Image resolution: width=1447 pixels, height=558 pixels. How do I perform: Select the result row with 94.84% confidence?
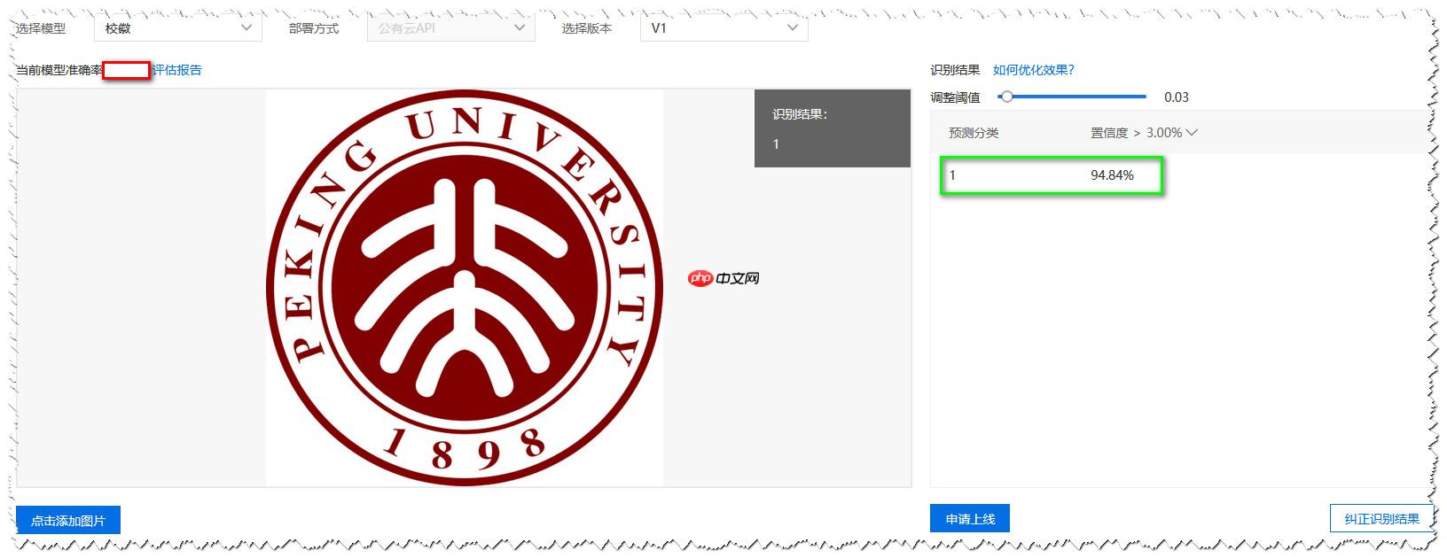1051,175
